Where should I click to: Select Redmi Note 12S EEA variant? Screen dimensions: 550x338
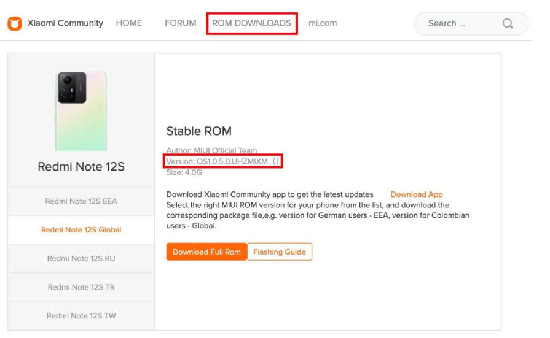click(x=81, y=201)
